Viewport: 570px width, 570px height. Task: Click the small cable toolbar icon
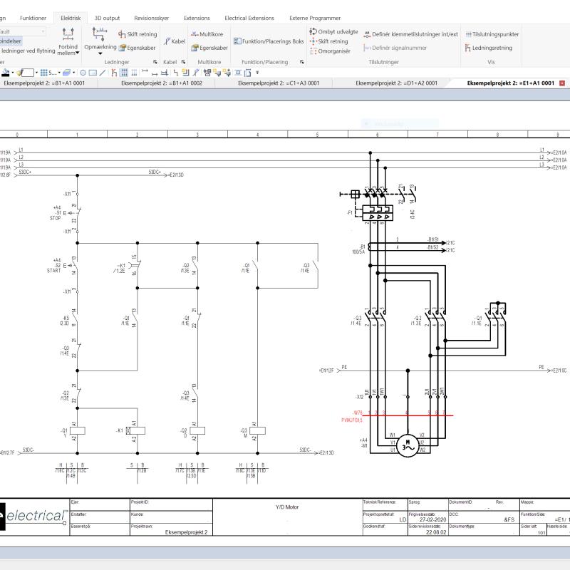[x=197, y=73]
